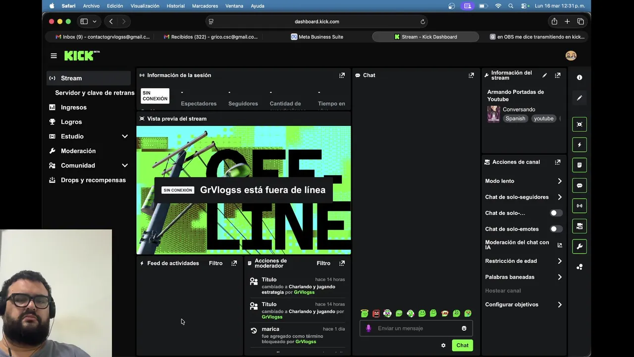This screenshot has width=634, height=357.
Task: Click into the Enviar un mensaje field
Action: click(416, 328)
